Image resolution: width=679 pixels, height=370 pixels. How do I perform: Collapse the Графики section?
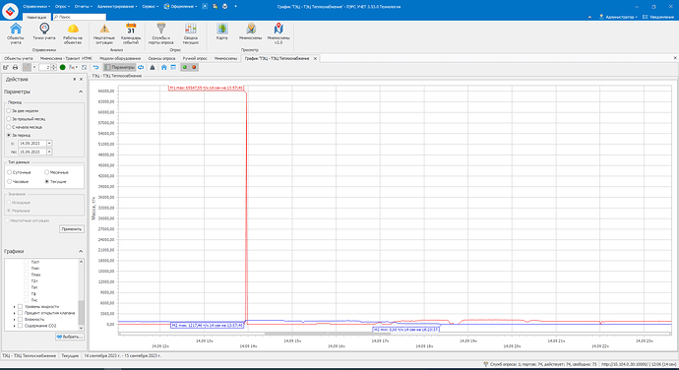click(x=81, y=251)
